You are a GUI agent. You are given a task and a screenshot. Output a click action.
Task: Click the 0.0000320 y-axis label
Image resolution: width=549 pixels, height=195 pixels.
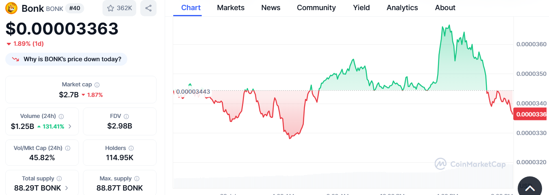532,162
